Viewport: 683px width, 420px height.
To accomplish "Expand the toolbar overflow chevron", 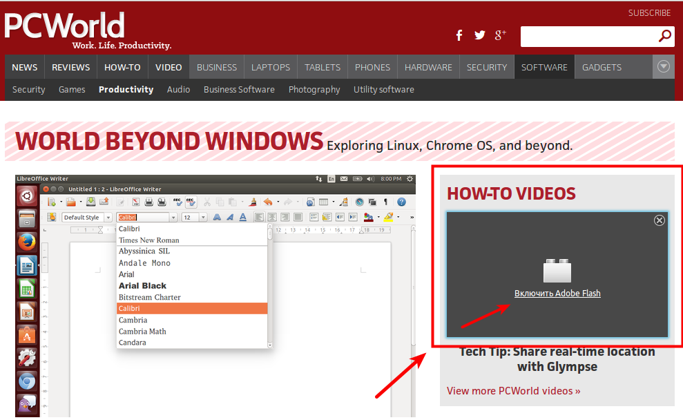I will (412, 217).
